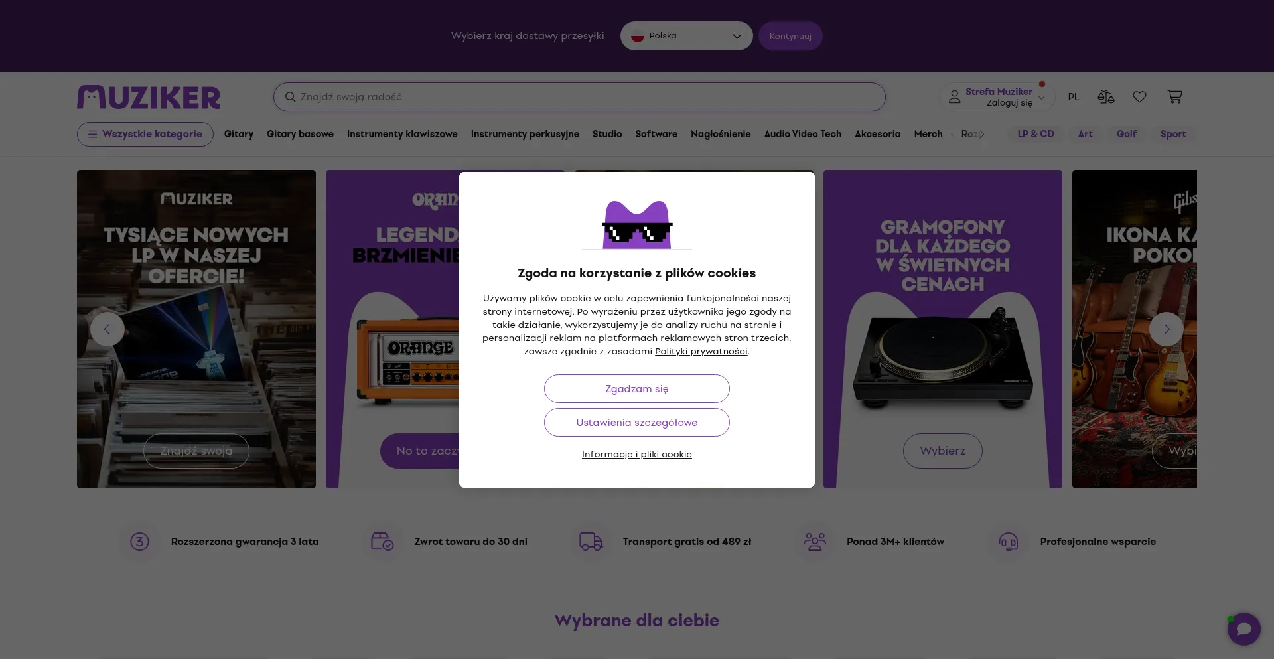Image resolution: width=1274 pixels, height=659 pixels.
Task: Switch the PL language selector
Action: point(1073,97)
